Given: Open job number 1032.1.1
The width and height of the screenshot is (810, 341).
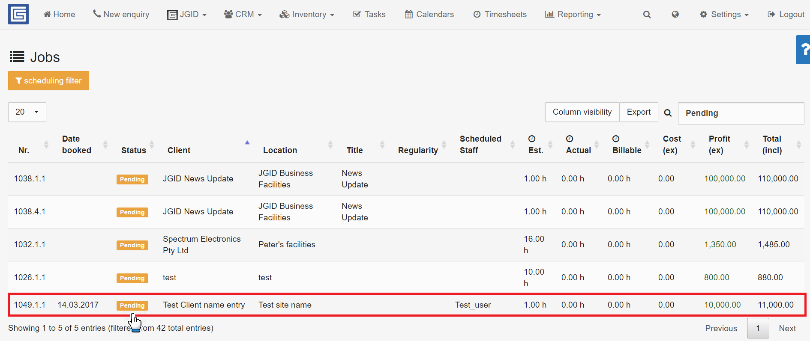Looking at the screenshot, I should (30, 245).
